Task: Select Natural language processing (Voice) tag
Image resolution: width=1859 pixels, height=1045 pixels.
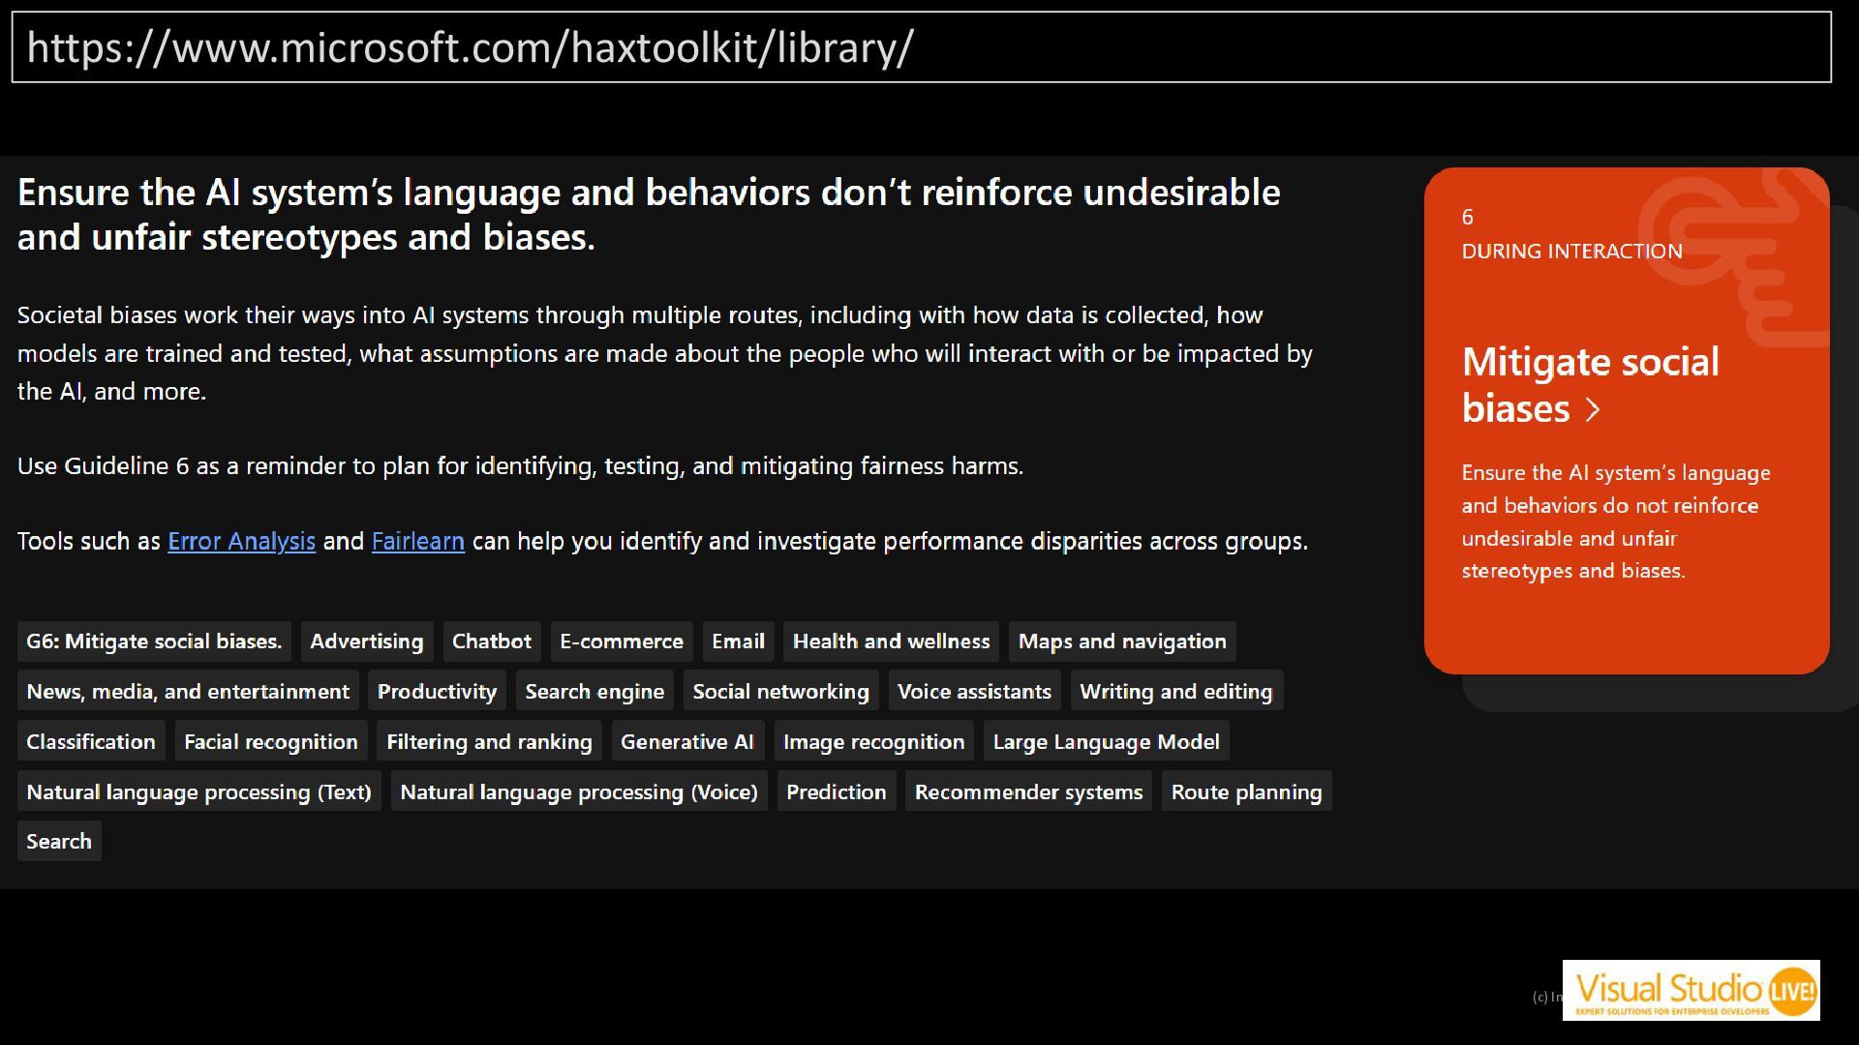Action: 579,791
